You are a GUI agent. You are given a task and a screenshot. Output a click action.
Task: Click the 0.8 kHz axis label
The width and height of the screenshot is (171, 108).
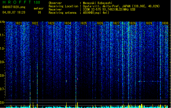[2, 76]
